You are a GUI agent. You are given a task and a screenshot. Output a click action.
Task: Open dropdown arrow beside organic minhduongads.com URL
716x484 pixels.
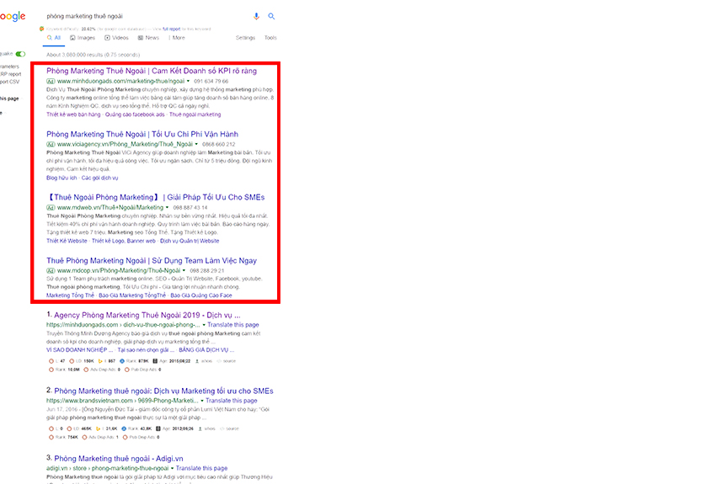click(x=204, y=325)
